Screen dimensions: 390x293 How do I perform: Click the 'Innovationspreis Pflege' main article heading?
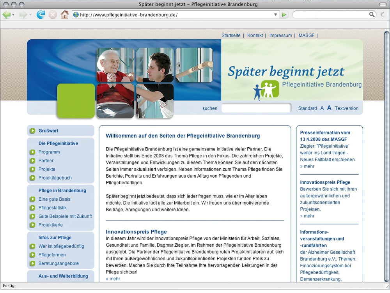136,232
